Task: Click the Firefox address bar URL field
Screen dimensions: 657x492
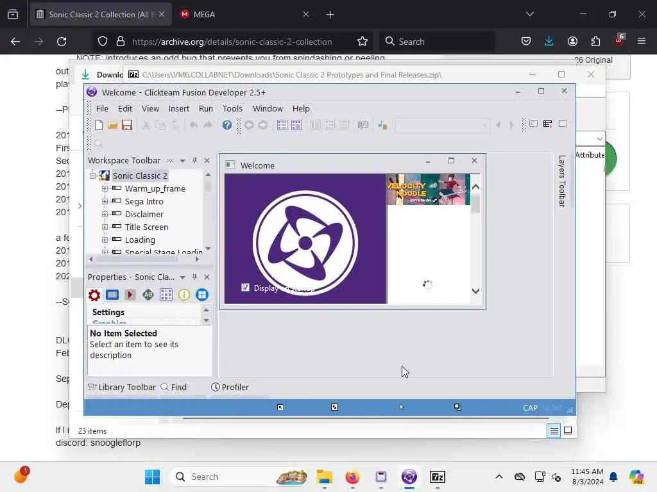Action: coord(232,42)
